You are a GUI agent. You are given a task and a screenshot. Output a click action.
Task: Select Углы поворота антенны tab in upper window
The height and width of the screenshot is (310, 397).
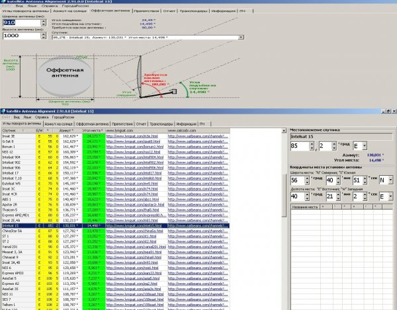pyautogui.click(x=25, y=11)
